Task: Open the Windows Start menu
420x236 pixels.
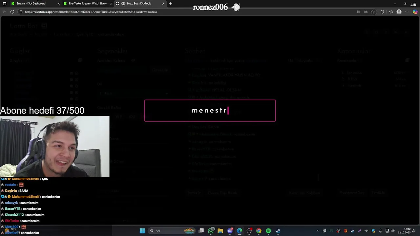Action: 142,231
